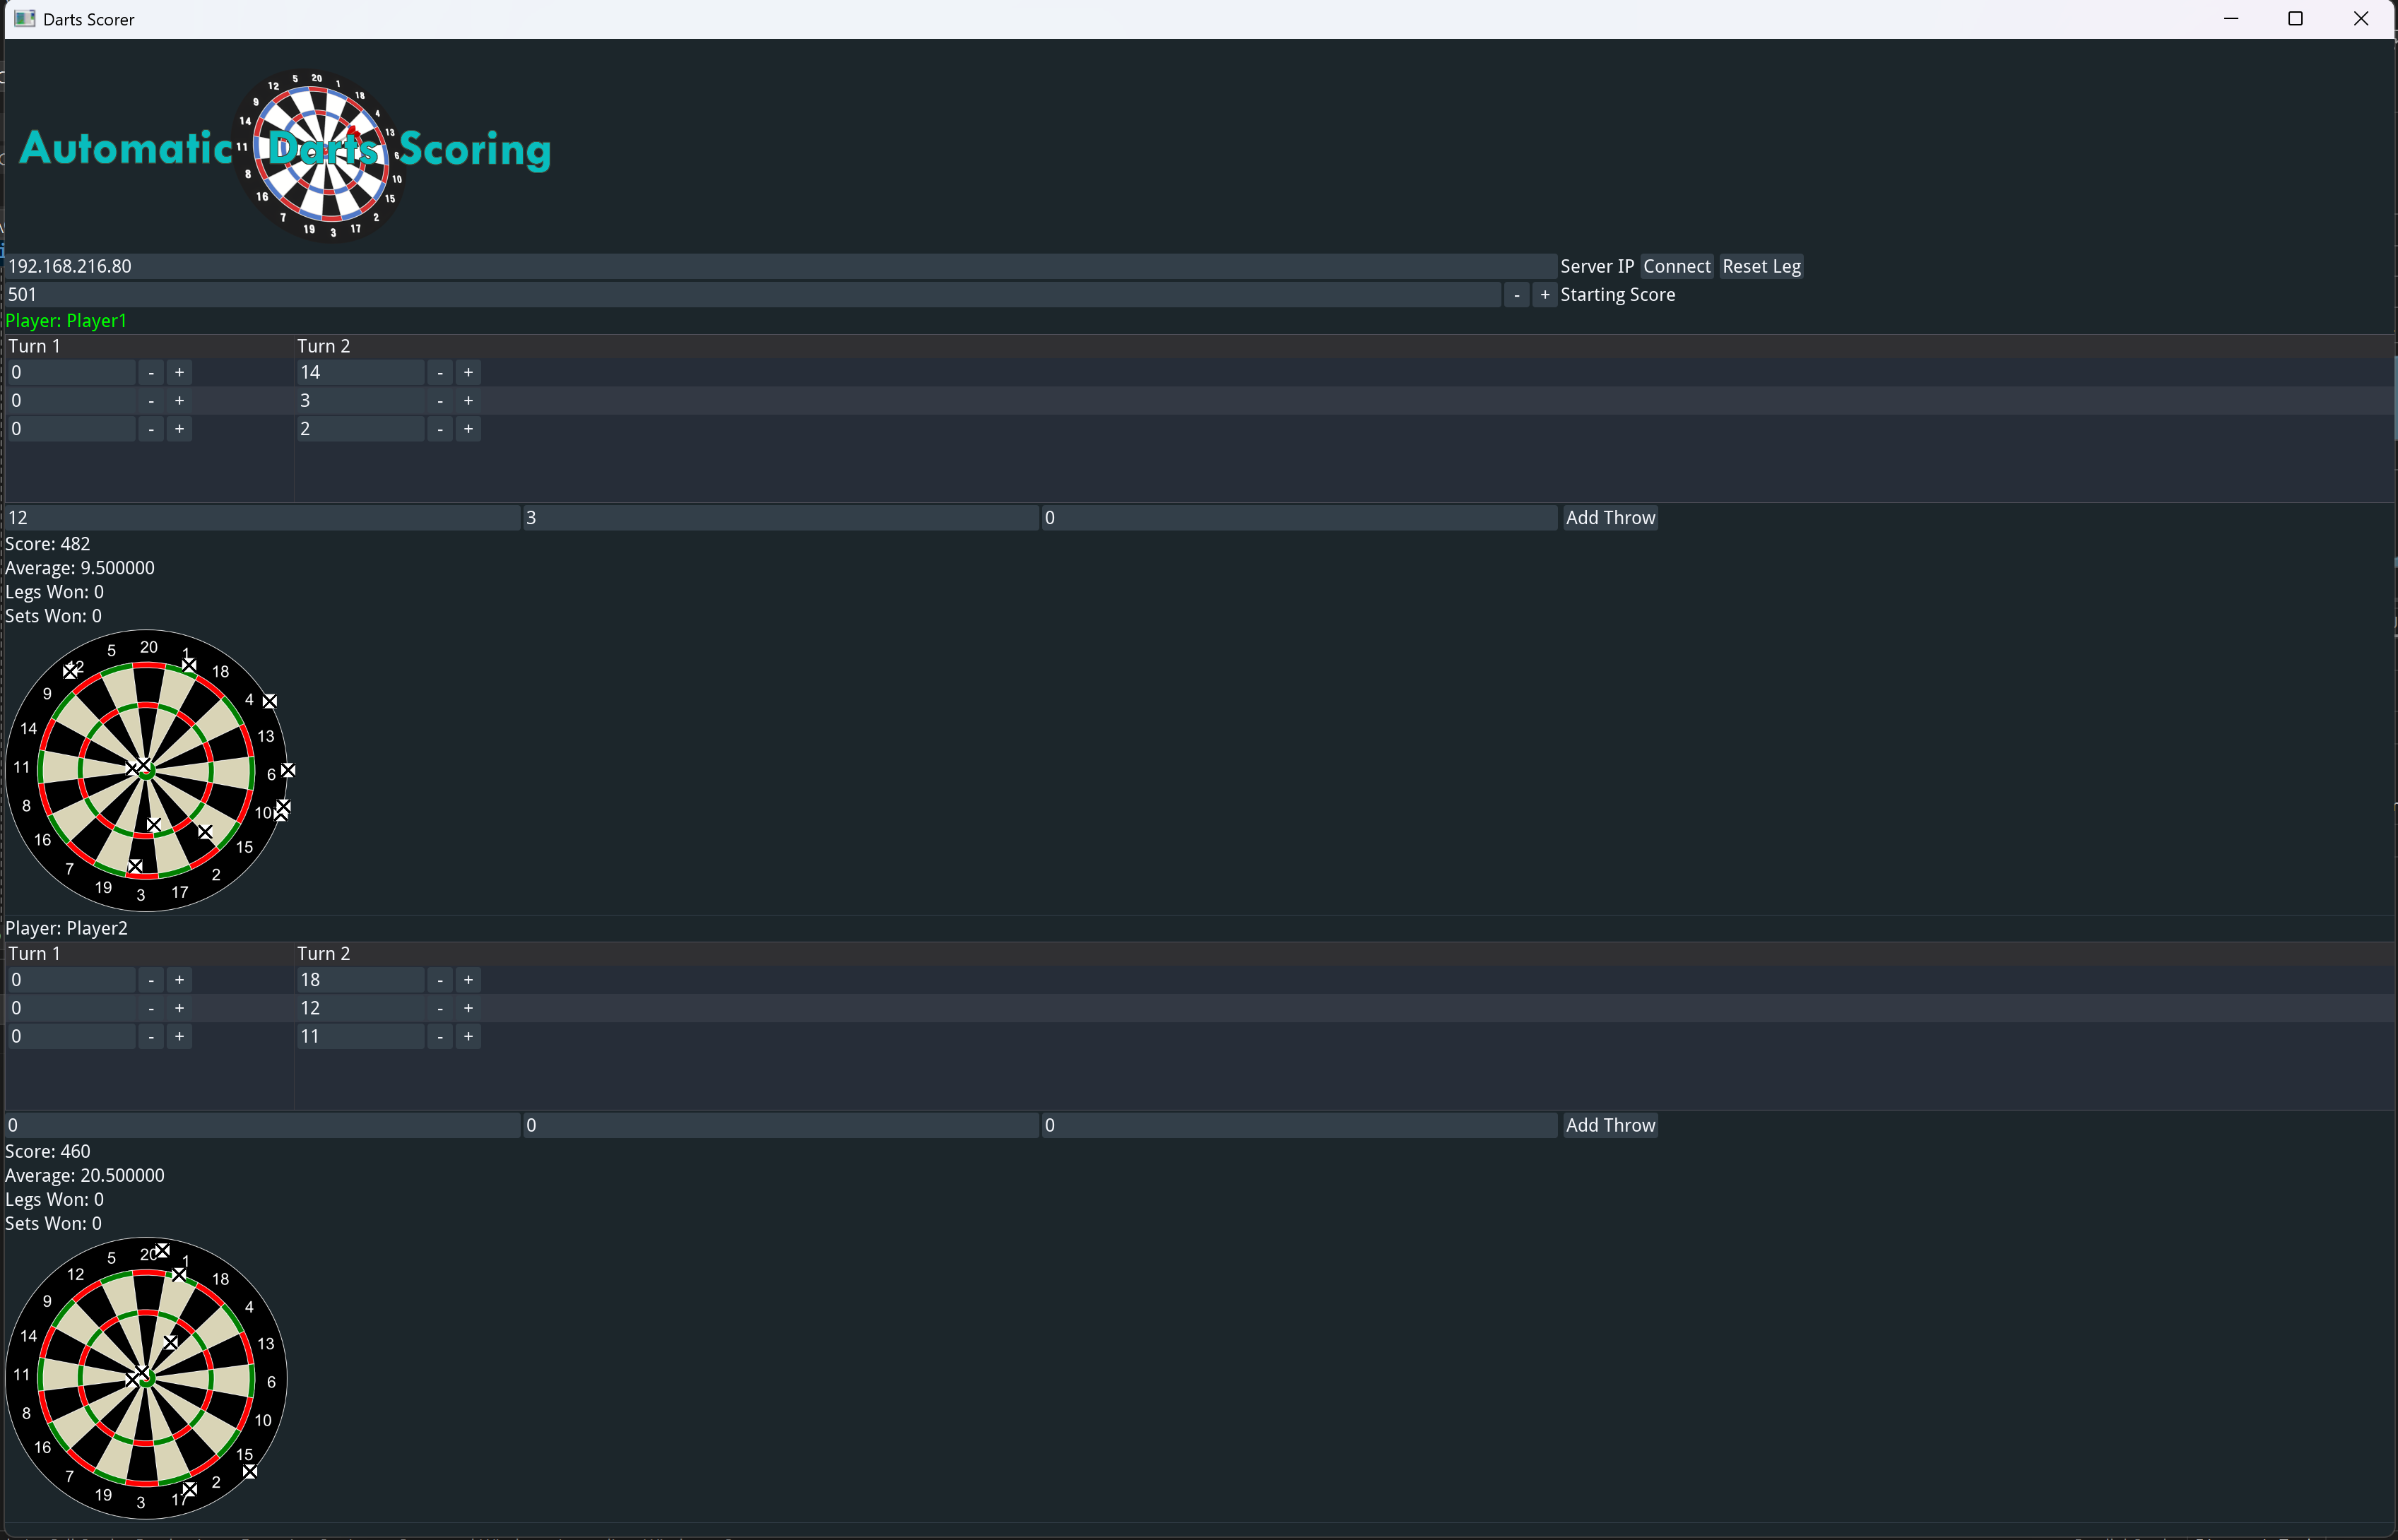Increment Player1 Turn 2 score 14
2398x1540 pixels.
468,372
